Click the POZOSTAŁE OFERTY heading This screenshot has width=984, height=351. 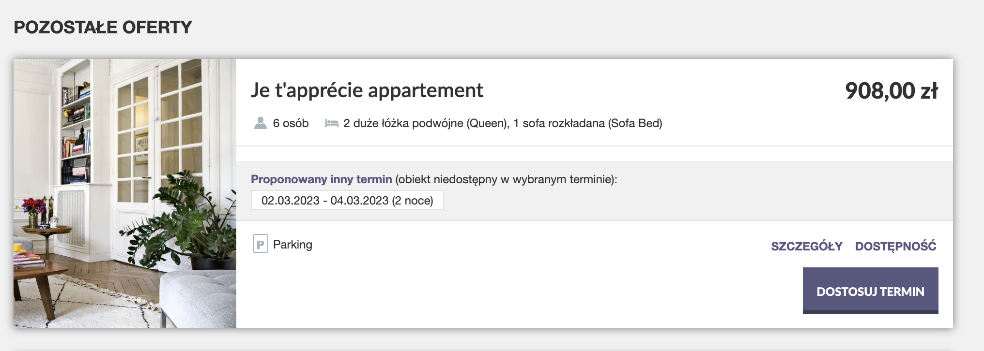103,28
